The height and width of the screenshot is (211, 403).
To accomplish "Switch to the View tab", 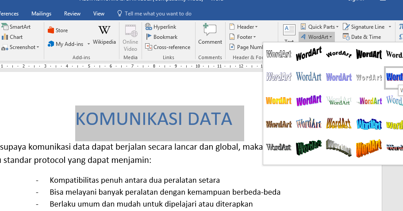I will 99,14.
